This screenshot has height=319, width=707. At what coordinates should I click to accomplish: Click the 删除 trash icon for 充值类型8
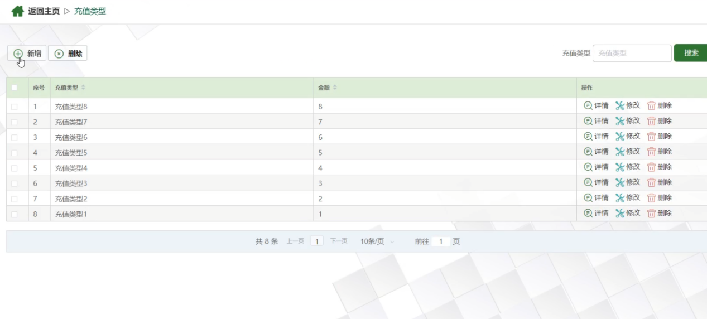click(x=651, y=105)
